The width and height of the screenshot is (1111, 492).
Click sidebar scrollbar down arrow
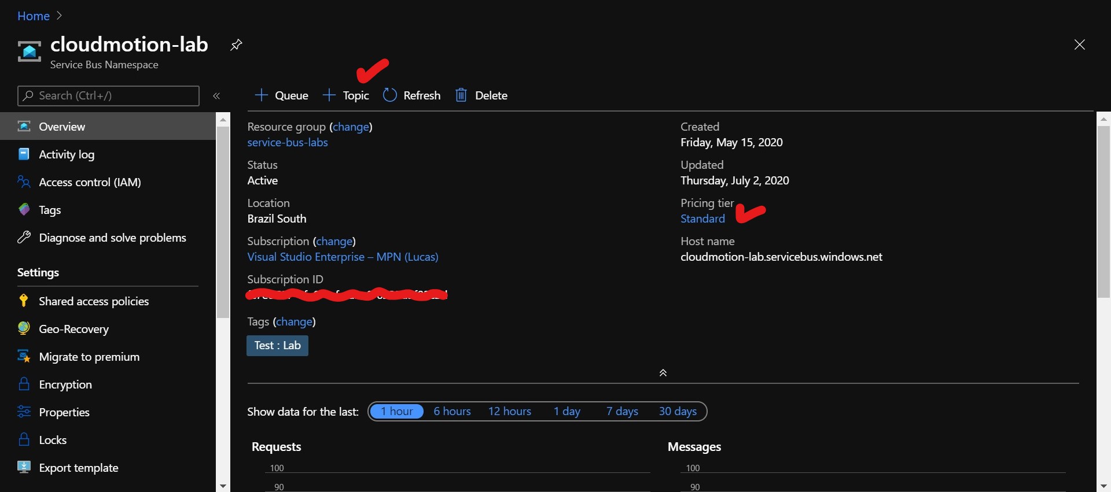click(x=223, y=486)
